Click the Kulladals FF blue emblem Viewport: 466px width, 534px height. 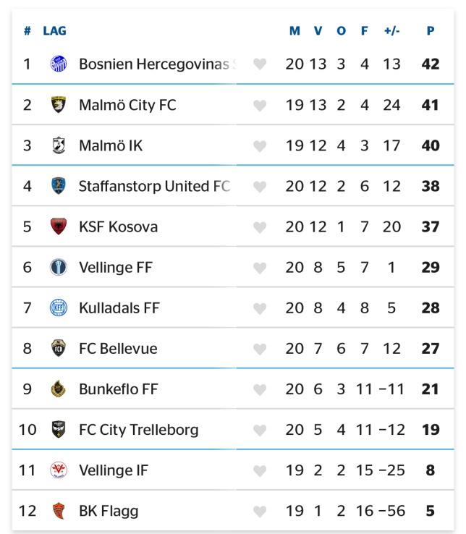click(x=58, y=308)
